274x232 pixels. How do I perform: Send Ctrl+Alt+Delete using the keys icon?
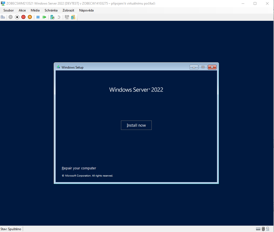[3, 17]
